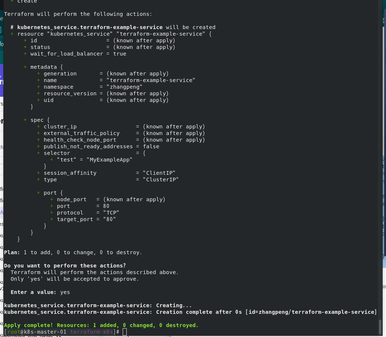
Task: Click the plus sign before 'spec {'
Action: point(25,120)
